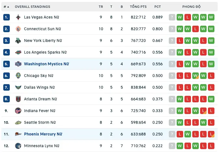This screenshot has width=219, height=153.
Task: Open Chicago Sky Nữ team page
Action: point(38,76)
